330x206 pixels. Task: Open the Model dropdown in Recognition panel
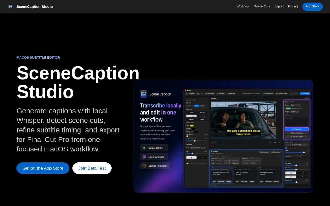pyautogui.click(x=295, y=105)
